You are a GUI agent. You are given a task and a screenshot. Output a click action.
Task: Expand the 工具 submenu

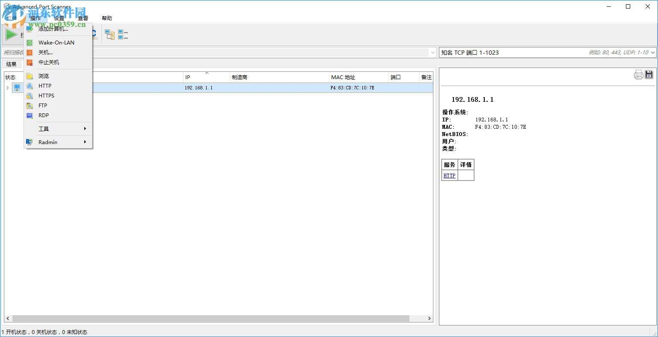(x=43, y=129)
